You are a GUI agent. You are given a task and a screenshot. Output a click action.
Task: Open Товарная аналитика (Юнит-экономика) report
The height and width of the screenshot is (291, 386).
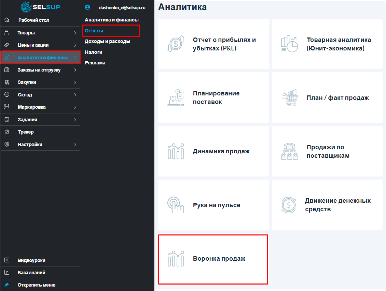[327, 44]
